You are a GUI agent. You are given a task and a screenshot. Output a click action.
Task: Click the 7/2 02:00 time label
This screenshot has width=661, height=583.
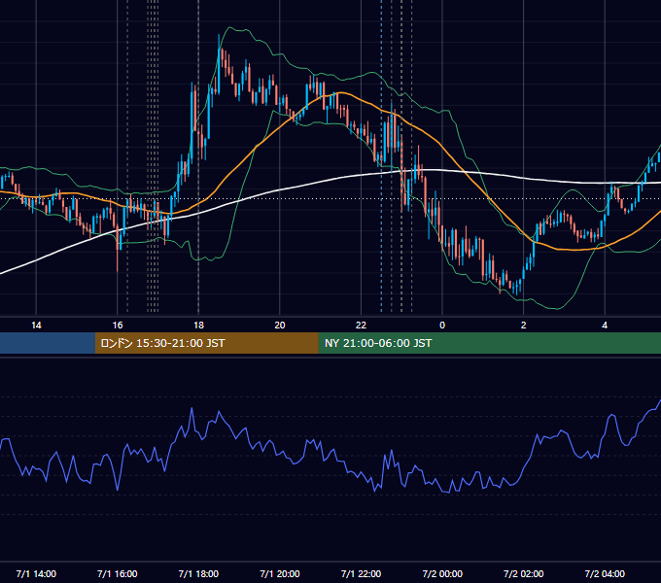524,573
